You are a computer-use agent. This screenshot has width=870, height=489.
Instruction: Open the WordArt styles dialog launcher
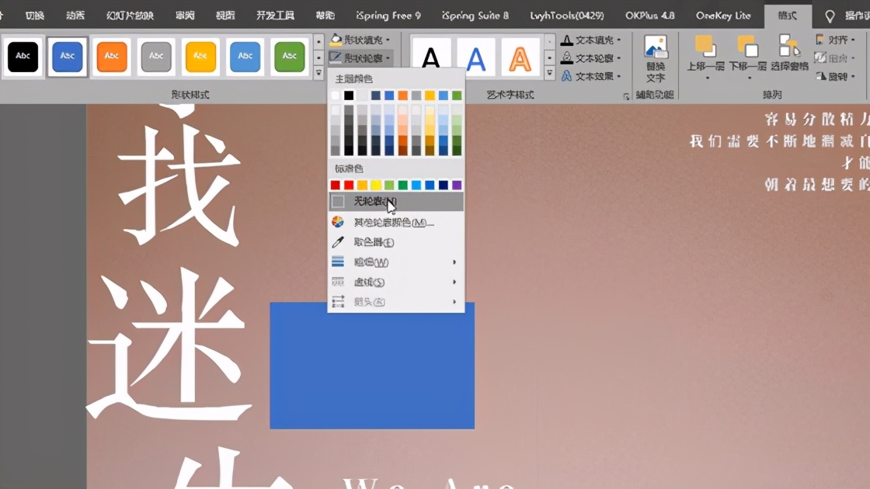tap(626, 96)
